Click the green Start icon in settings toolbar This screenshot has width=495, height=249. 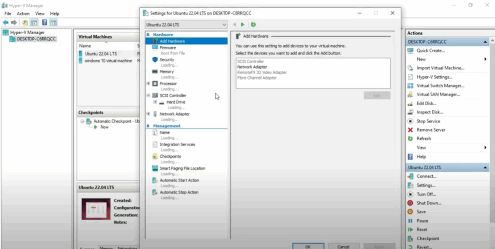[243, 25]
